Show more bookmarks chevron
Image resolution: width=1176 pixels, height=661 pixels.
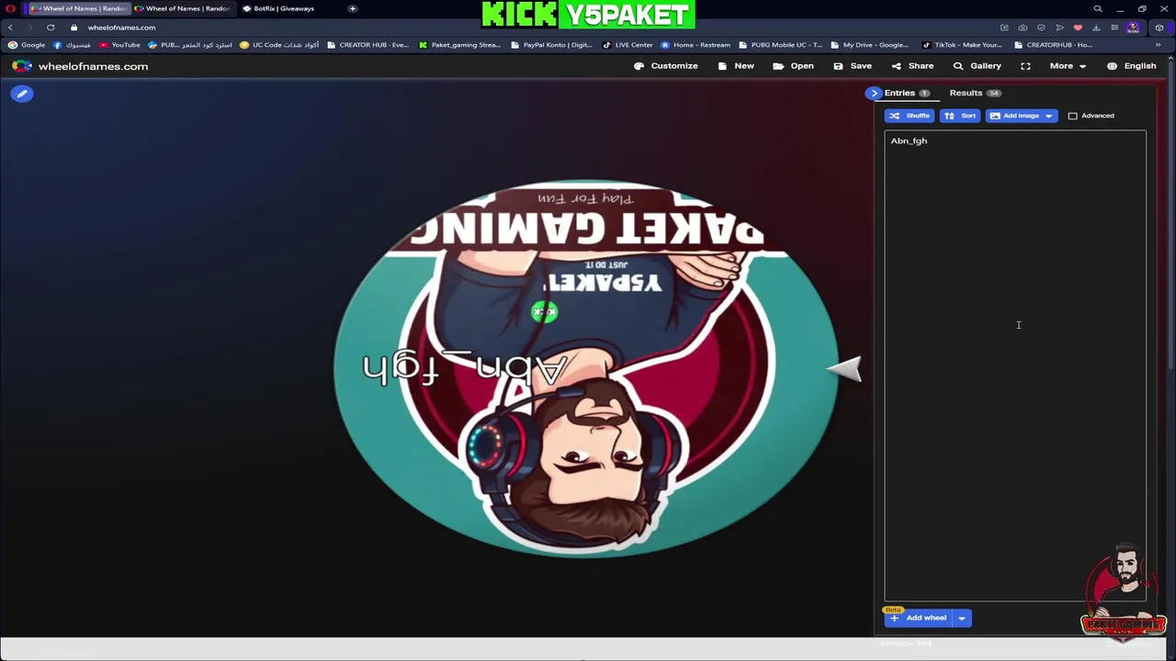[x=1158, y=45]
